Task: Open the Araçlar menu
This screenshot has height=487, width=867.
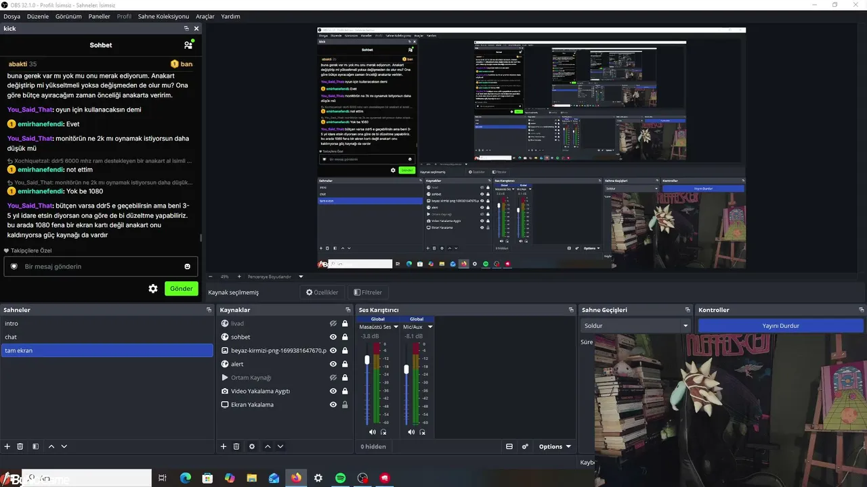Action: point(205,16)
